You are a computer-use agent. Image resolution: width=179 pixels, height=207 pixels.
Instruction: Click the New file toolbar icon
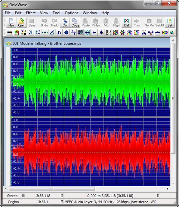coord(11,23)
